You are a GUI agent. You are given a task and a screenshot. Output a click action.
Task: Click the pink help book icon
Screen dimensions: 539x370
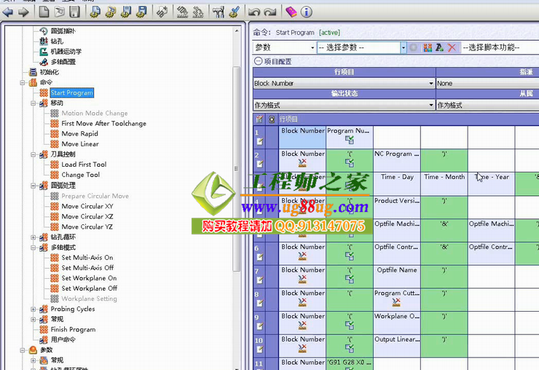291,12
